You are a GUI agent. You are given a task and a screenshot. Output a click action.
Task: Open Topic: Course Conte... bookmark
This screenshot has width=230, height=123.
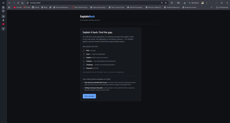coord(117,7)
